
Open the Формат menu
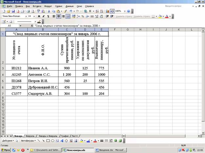point(48,6)
